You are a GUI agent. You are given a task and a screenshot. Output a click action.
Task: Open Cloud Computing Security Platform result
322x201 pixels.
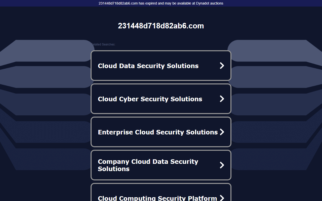[161, 192]
